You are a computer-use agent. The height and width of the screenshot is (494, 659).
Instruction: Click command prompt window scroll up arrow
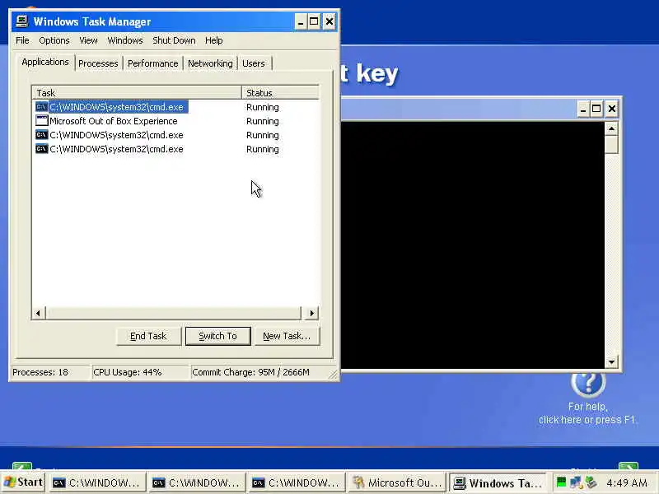[x=611, y=128]
